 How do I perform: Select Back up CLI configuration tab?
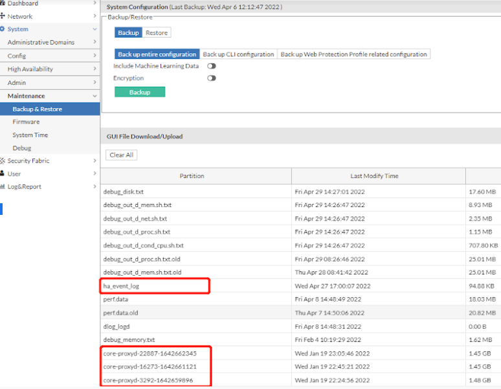[238, 54]
